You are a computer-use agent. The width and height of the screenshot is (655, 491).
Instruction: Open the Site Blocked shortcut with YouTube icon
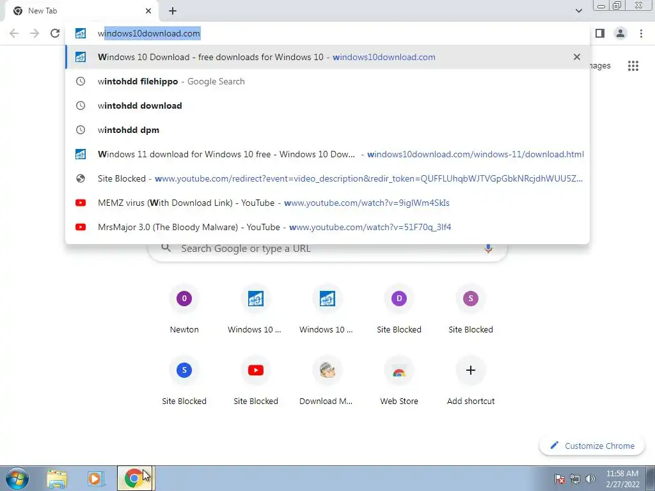pyautogui.click(x=256, y=381)
